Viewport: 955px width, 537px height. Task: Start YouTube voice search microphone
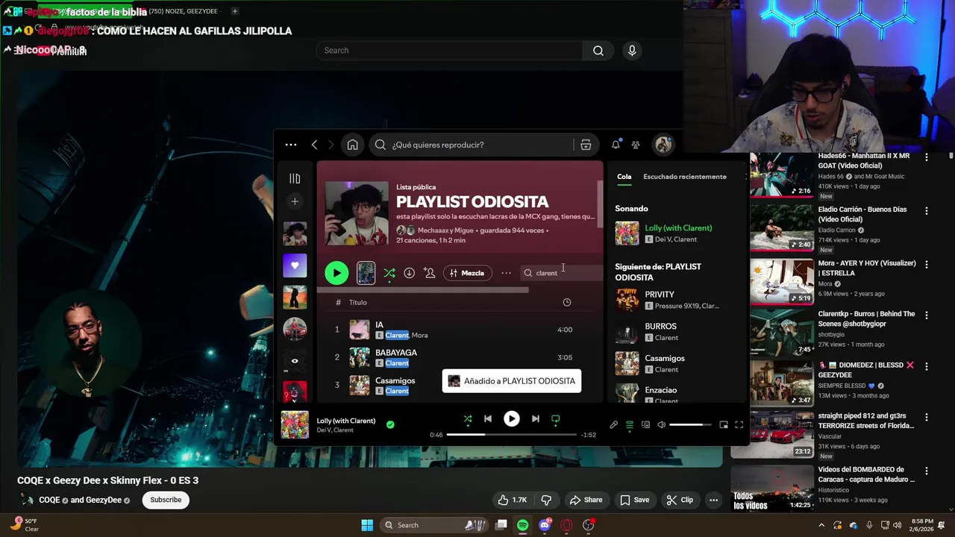(632, 51)
